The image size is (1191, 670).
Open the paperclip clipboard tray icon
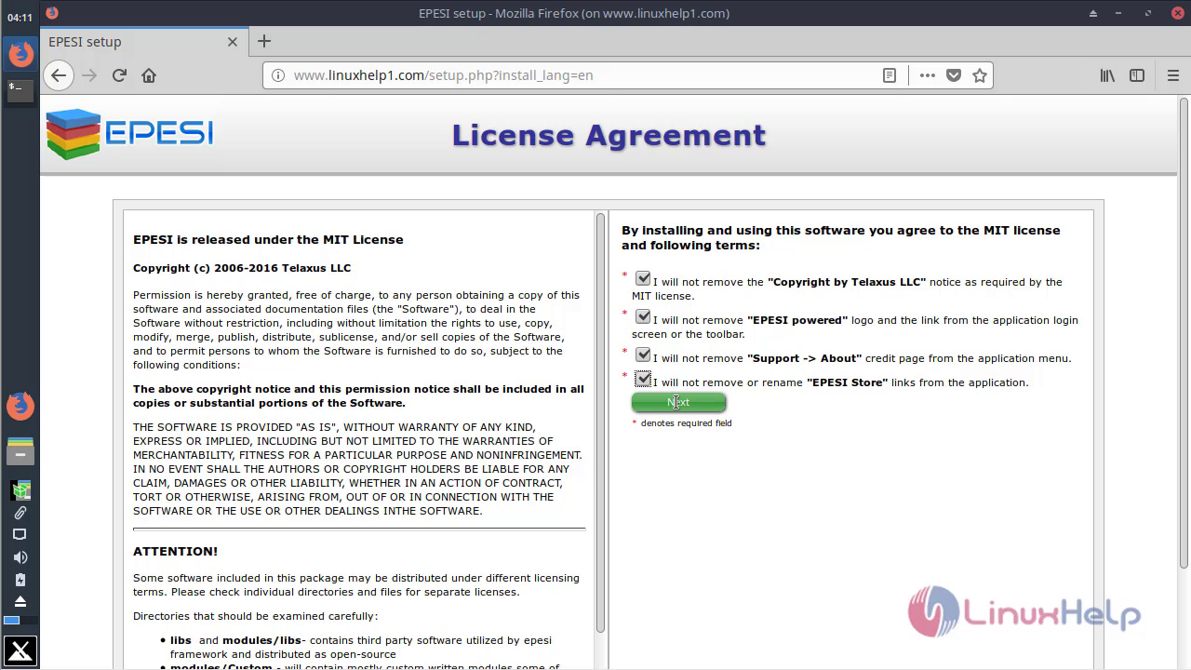tap(20, 513)
